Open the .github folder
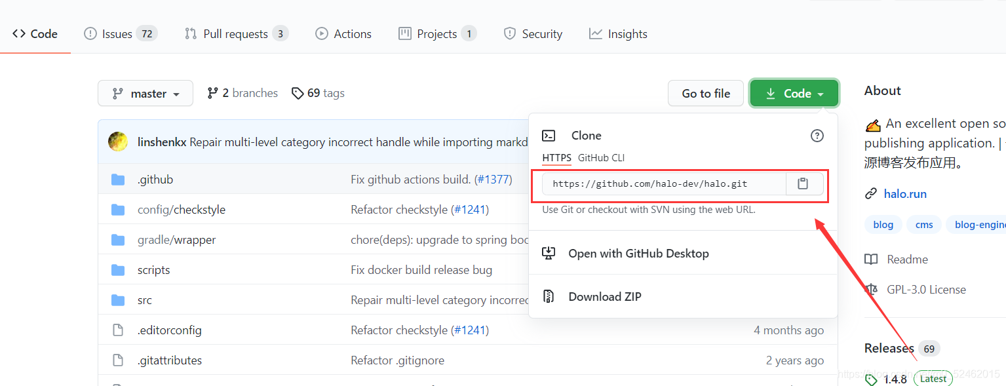The width and height of the screenshot is (1006, 386). (x=155, y=180)
